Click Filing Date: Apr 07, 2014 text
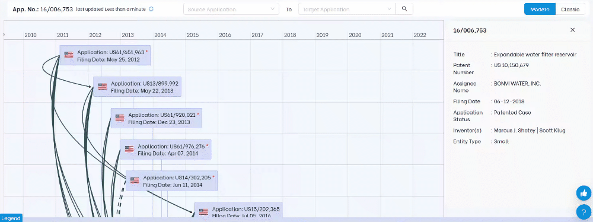This screenshot has height=222, width=593. (x=168, y=153)
